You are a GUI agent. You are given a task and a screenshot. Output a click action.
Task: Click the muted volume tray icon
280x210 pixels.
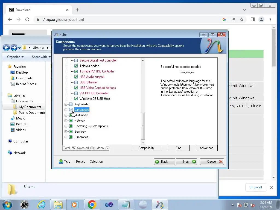pyautogui.click(x=252, y=205)
